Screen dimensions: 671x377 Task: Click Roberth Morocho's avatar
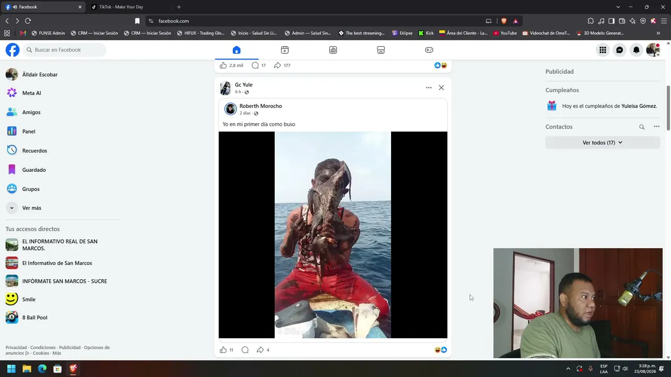point(231,109)
